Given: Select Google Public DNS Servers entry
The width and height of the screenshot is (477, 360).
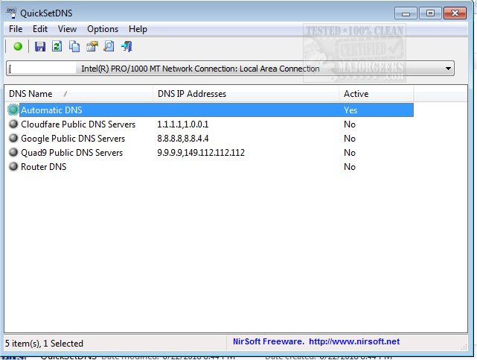Looking at the screenshot, I should pyautogui.click(x=73, y=139).
